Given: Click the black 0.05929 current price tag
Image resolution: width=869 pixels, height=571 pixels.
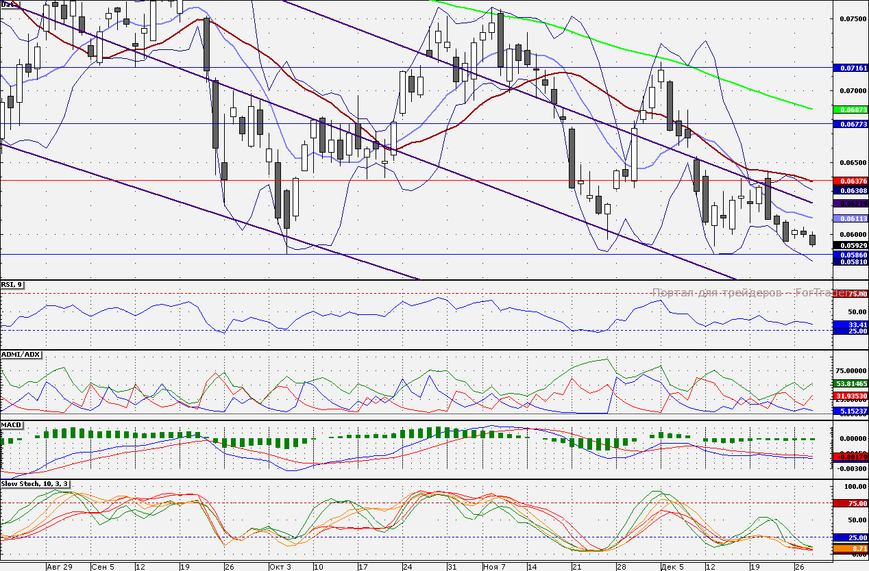Looking at the screenshot, I should tap(850, 245).
